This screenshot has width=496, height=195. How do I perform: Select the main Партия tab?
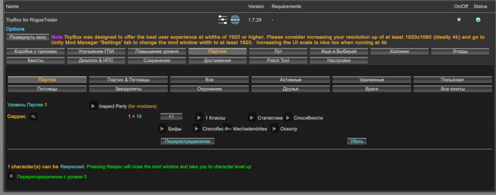217,51
